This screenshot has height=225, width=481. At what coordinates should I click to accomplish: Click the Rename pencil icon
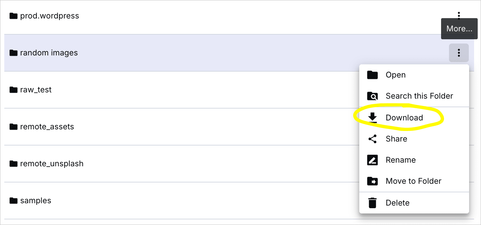(x=372, y=160)
